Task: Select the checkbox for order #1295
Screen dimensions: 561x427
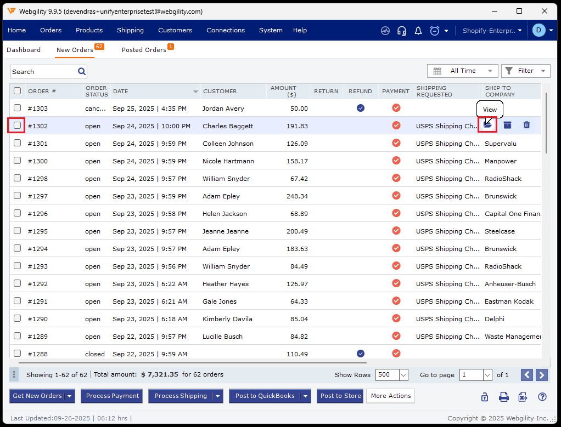Action: pyautogui.click(x=18, y=231)
